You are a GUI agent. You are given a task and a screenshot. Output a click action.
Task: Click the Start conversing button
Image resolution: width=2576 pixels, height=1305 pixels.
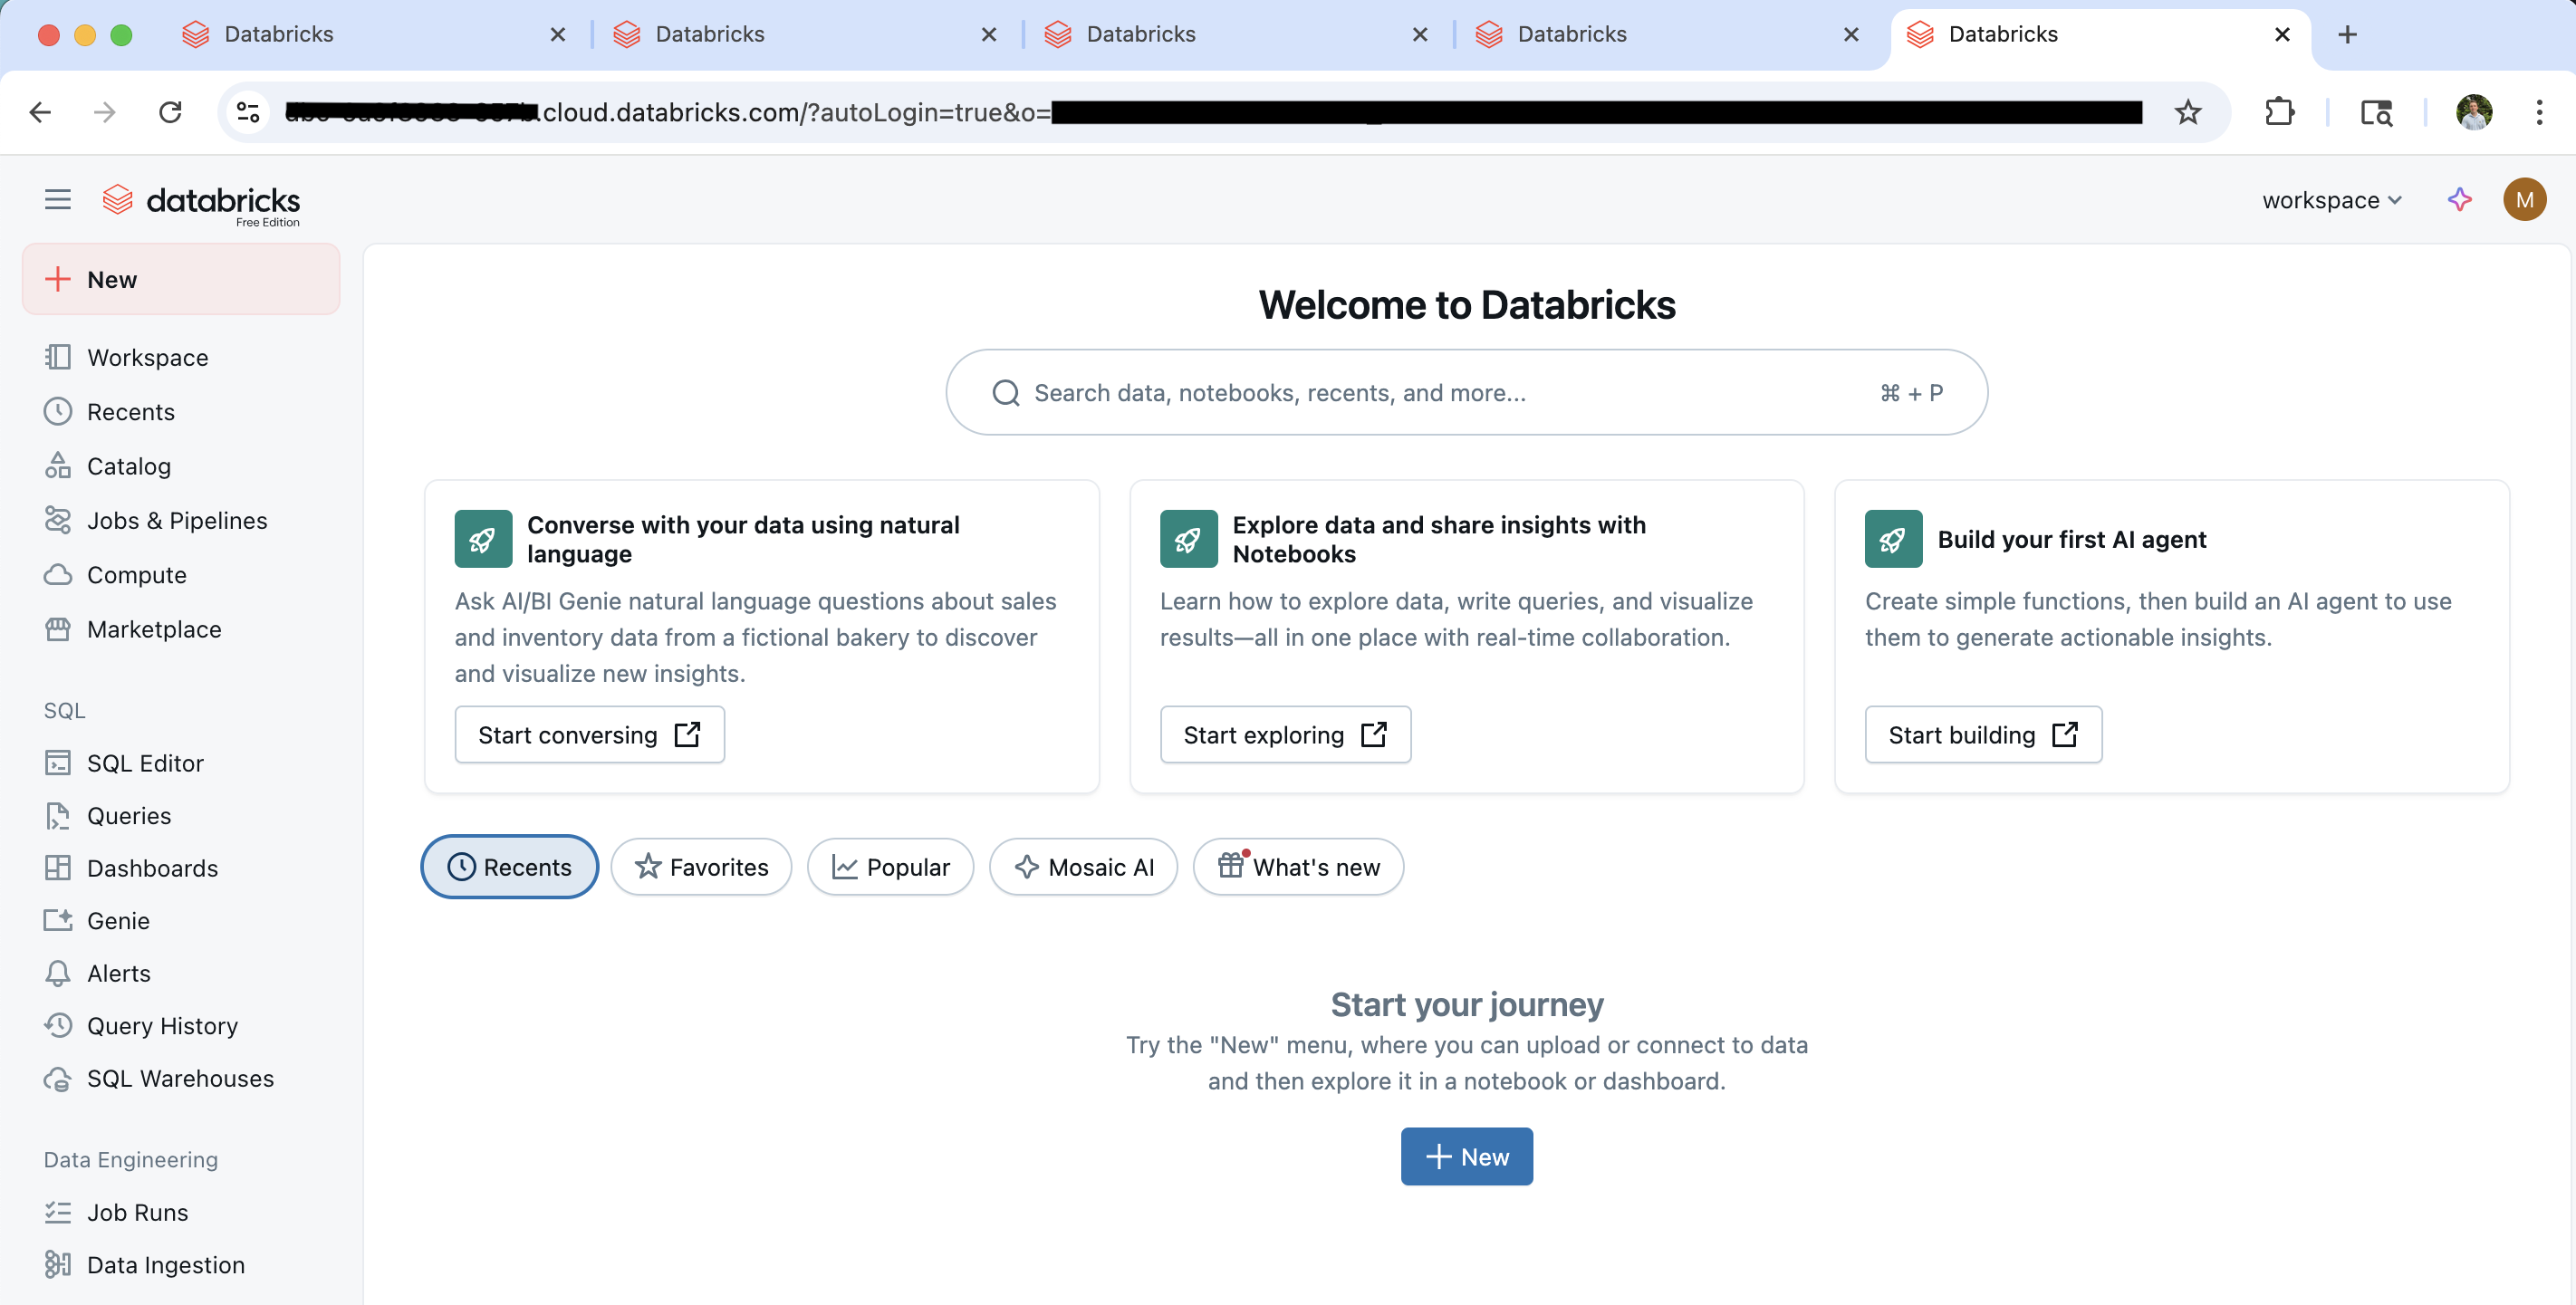(x=589, y=735)
